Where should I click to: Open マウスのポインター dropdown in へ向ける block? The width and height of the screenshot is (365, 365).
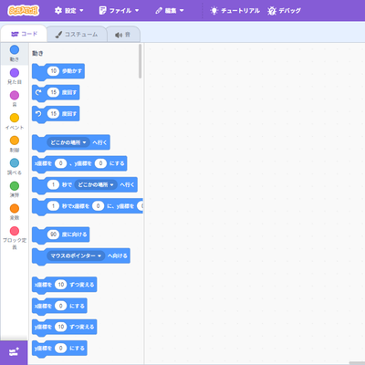point(76,255)
